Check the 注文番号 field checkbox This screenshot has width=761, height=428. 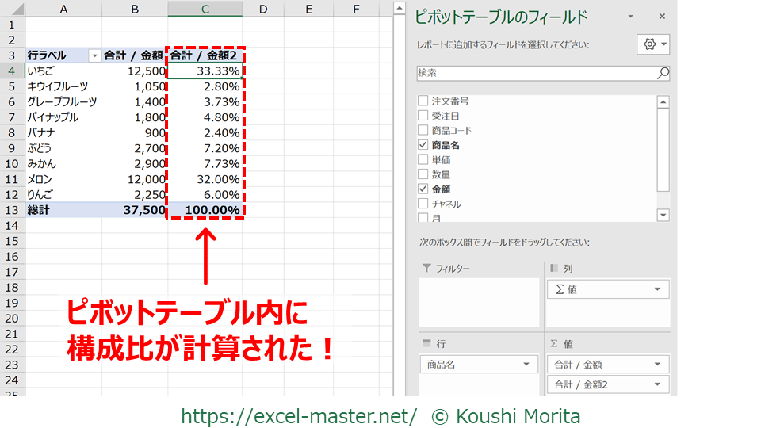[x=423, y=101]
